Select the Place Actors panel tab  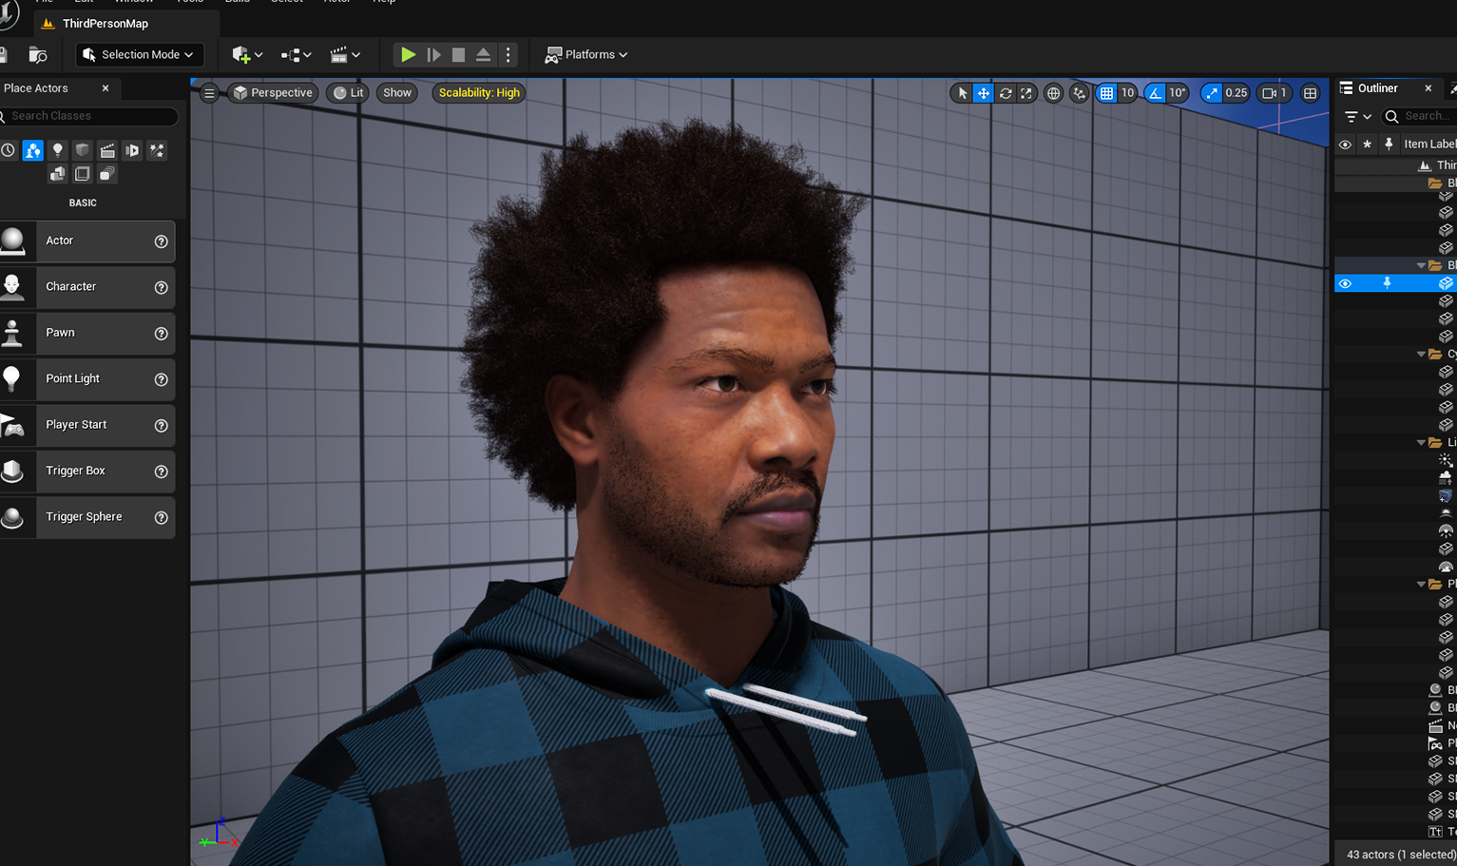[x=36, y=88]
